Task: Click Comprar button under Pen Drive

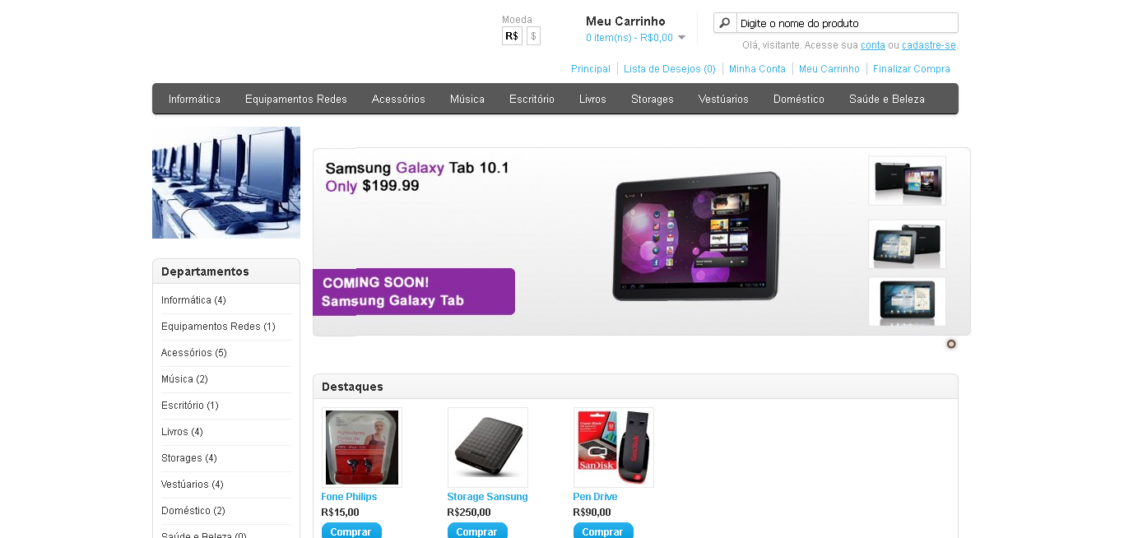Action: pyautogui.click(x=603, y=531)
